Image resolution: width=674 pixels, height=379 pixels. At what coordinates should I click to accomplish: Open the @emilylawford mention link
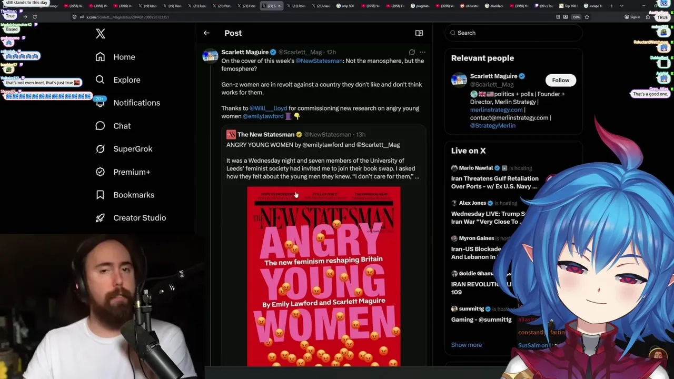tap(263, 116)
